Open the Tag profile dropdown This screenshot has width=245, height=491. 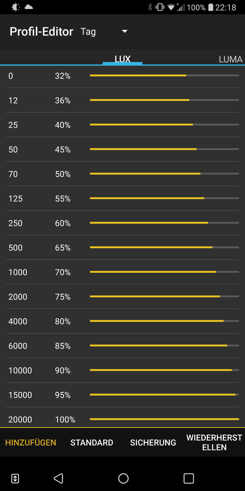point(104,32)
